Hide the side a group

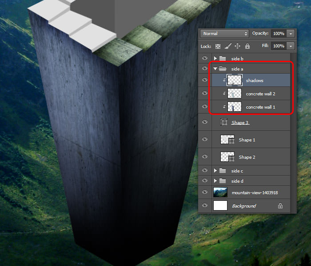pyautogui.click(x=205, y=68)
